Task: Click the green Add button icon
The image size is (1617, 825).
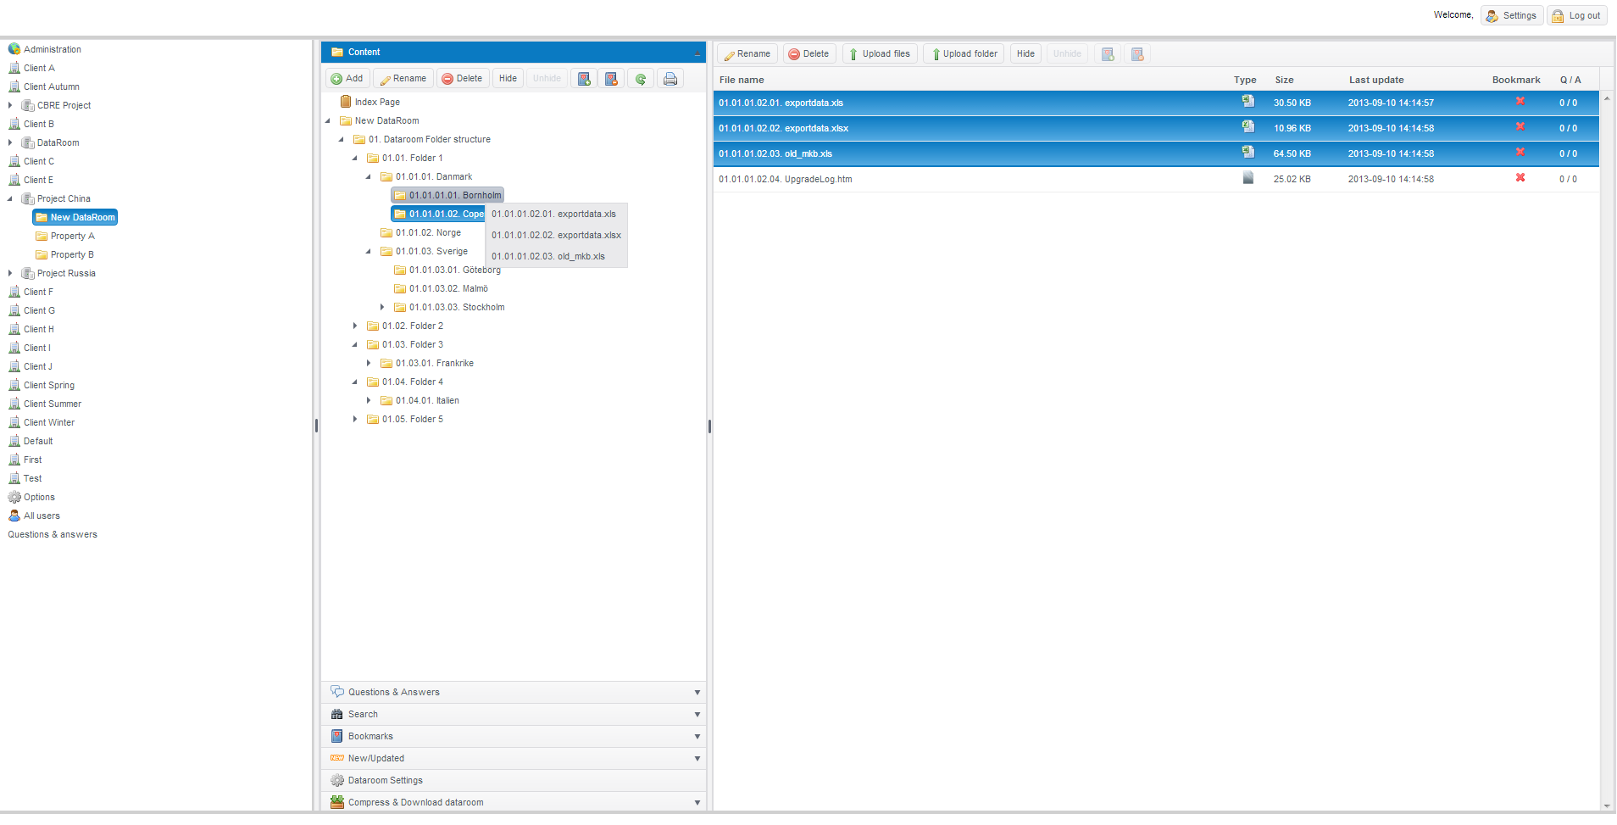Action: 337,79
